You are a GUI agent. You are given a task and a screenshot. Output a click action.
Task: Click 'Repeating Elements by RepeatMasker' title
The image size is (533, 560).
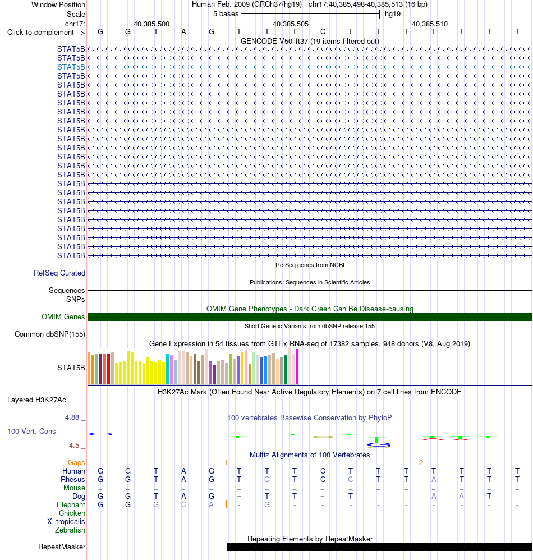coord(310,539)
